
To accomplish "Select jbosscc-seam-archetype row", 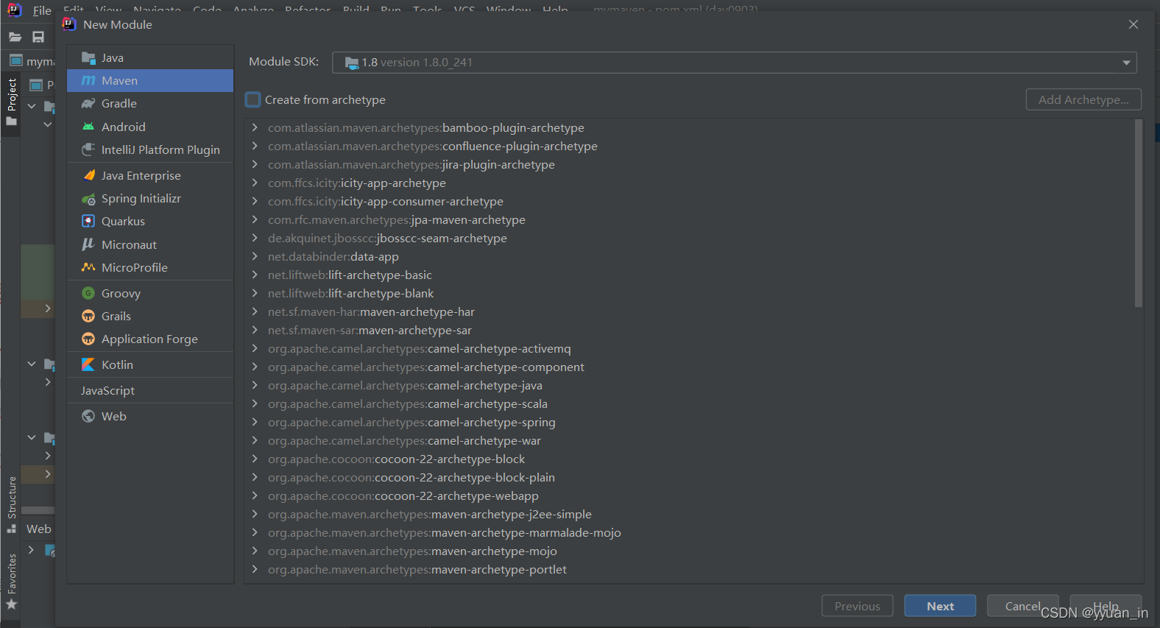I will [x=690, y=238].
